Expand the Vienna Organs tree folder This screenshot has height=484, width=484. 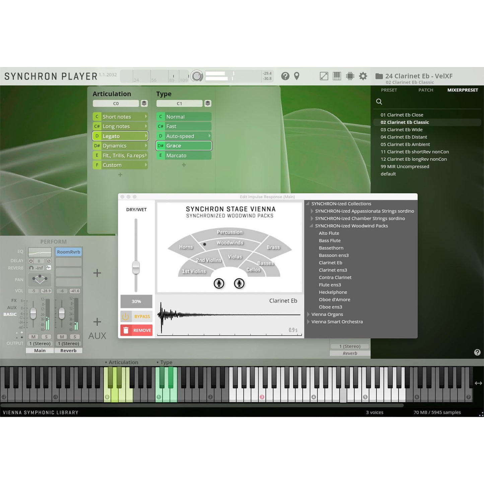click(x=308, y=314)
